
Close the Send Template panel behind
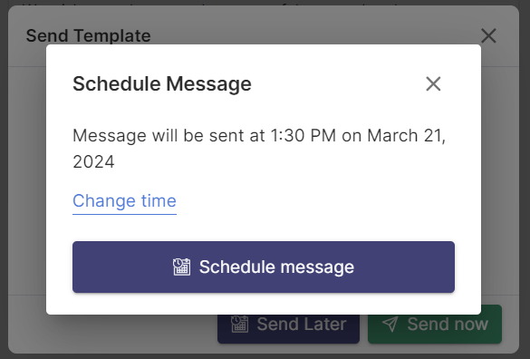click(488, 35)
